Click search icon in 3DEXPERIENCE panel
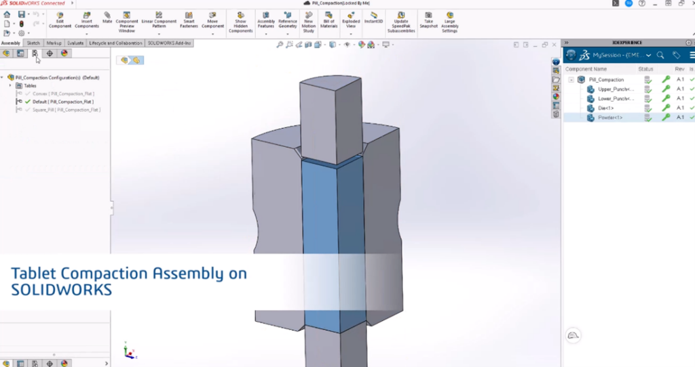Viewport: 695px width, 367px height. 660,56
